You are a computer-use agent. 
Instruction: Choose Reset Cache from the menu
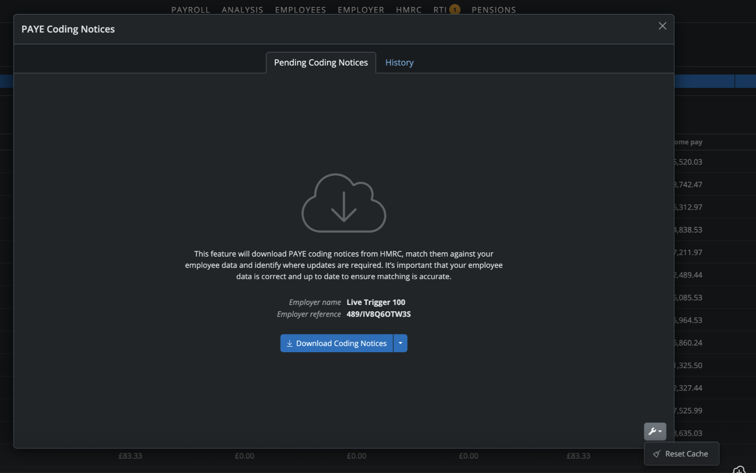tap(686, 454)
